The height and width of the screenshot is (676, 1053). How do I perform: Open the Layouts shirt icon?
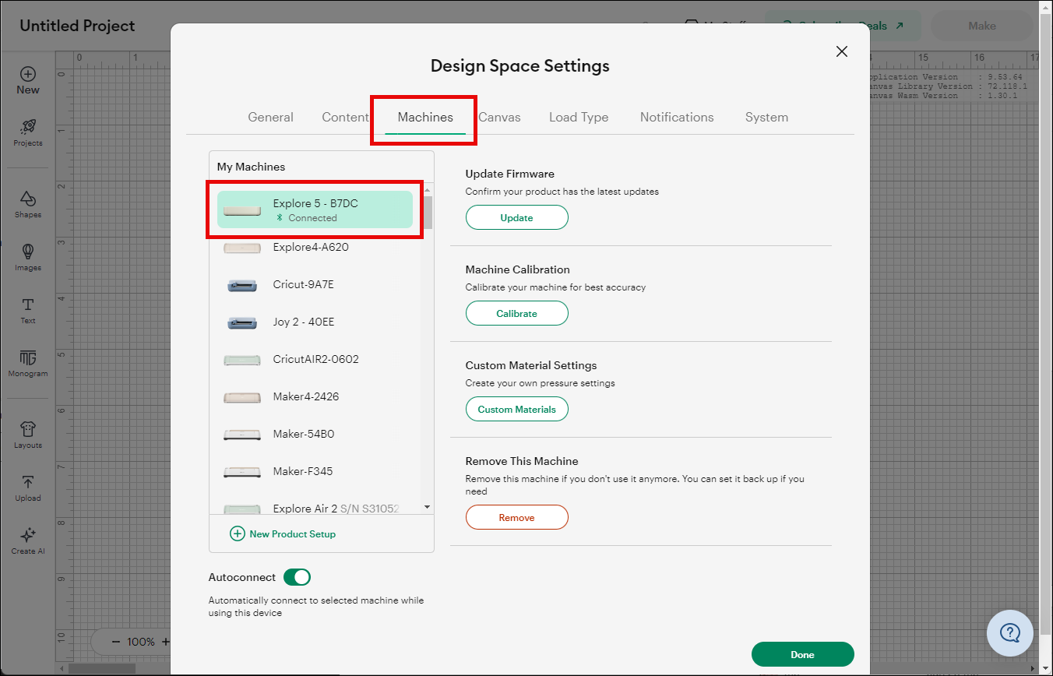[x=28, y=429]
